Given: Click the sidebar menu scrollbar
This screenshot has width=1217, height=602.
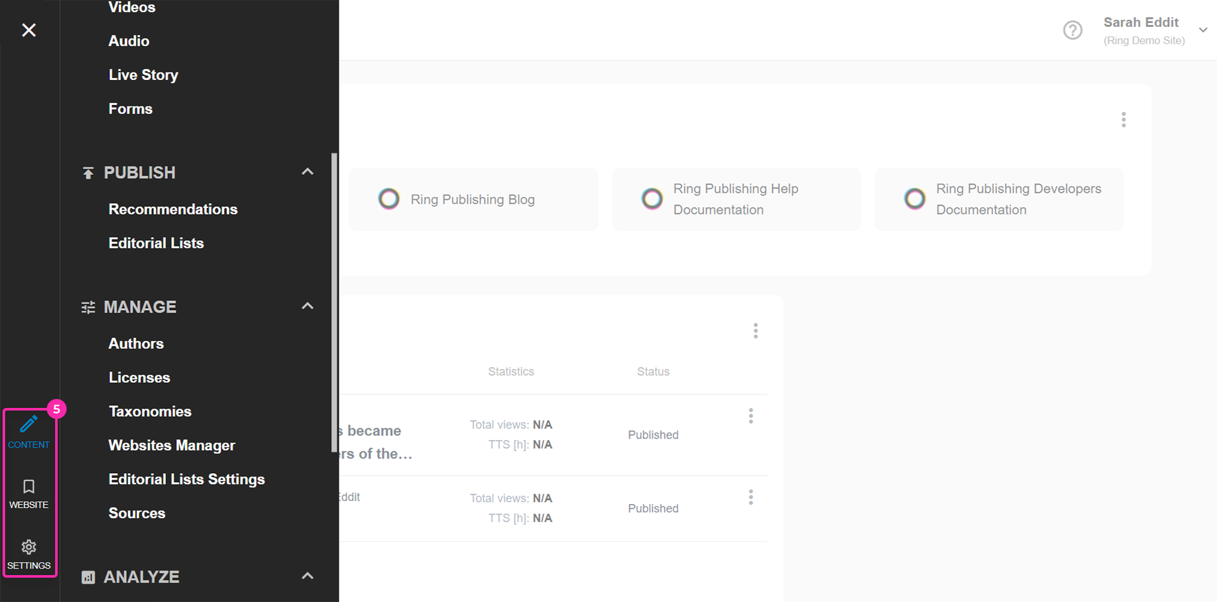Looking at the screenshot, I should [x=334, y=301].
